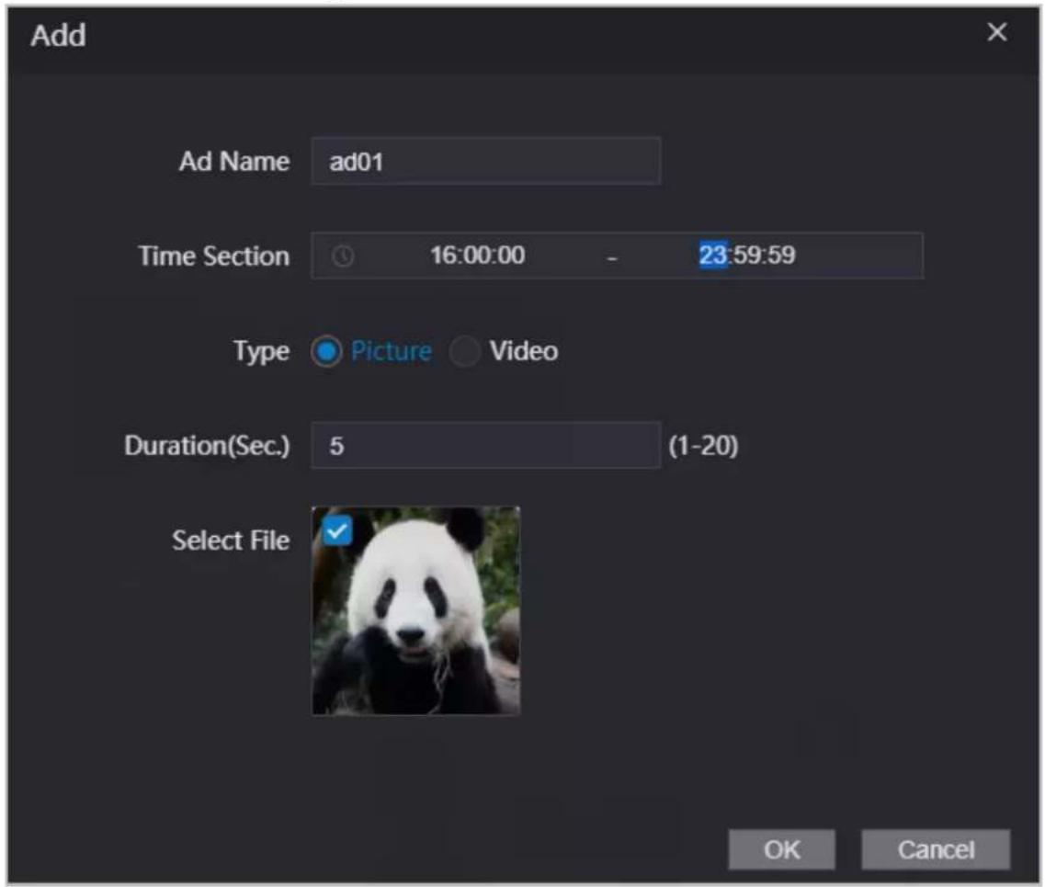The height and width of the screenshot is (887, 1045).
Task: Click the Add dialog title
Action: (x=59, y=35)
